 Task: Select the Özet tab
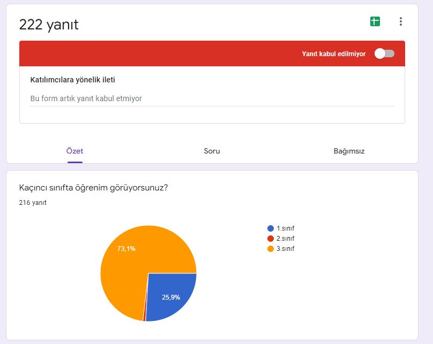(75, 151)
